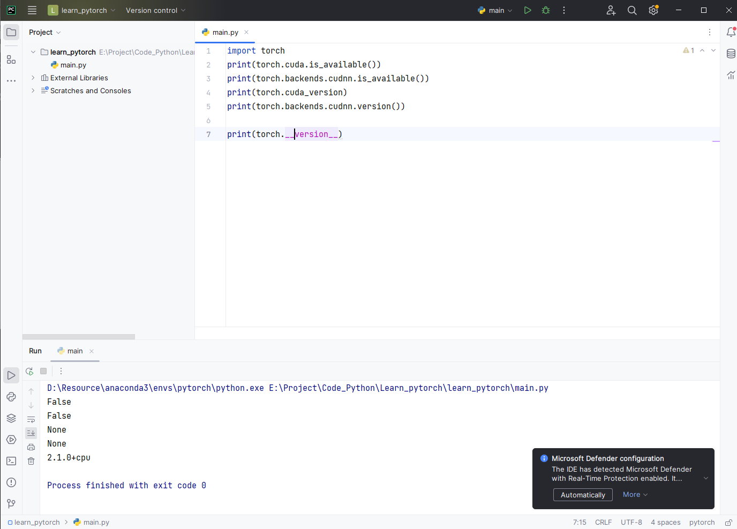Open the Git version control tool window
Viewport: 737px width, 529px height.
pos(11,504)
